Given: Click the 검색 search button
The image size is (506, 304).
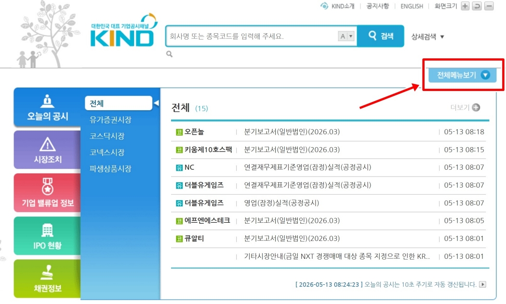Looking at the screenshot, I should click(381, 36).
